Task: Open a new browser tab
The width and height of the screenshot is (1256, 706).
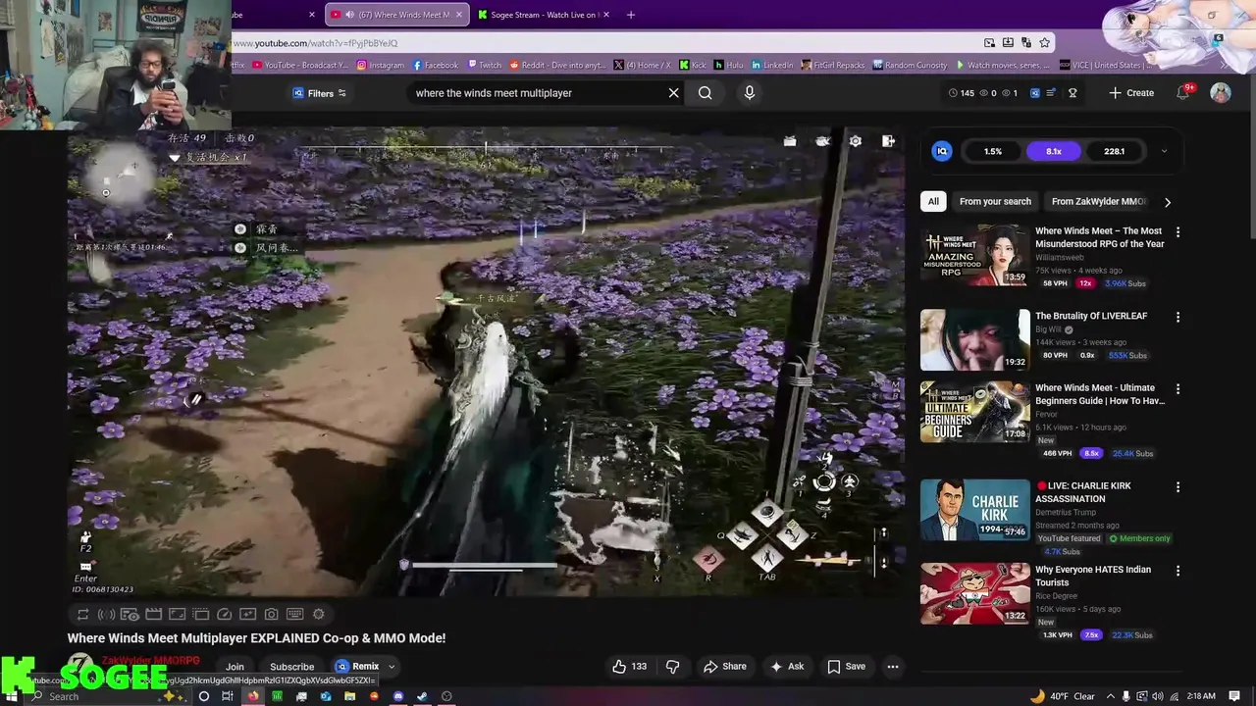Action: (x=630, y=15)
